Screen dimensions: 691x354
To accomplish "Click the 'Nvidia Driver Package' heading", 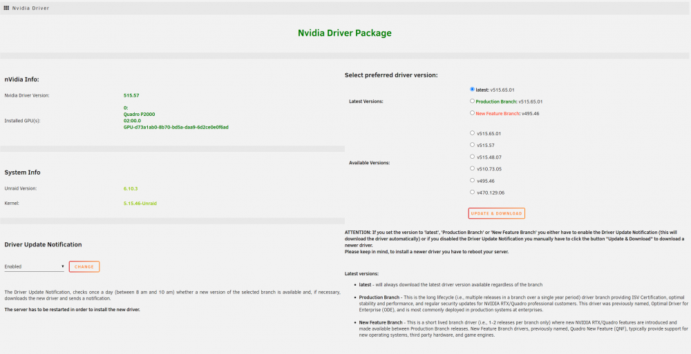I will coord(345,33).
